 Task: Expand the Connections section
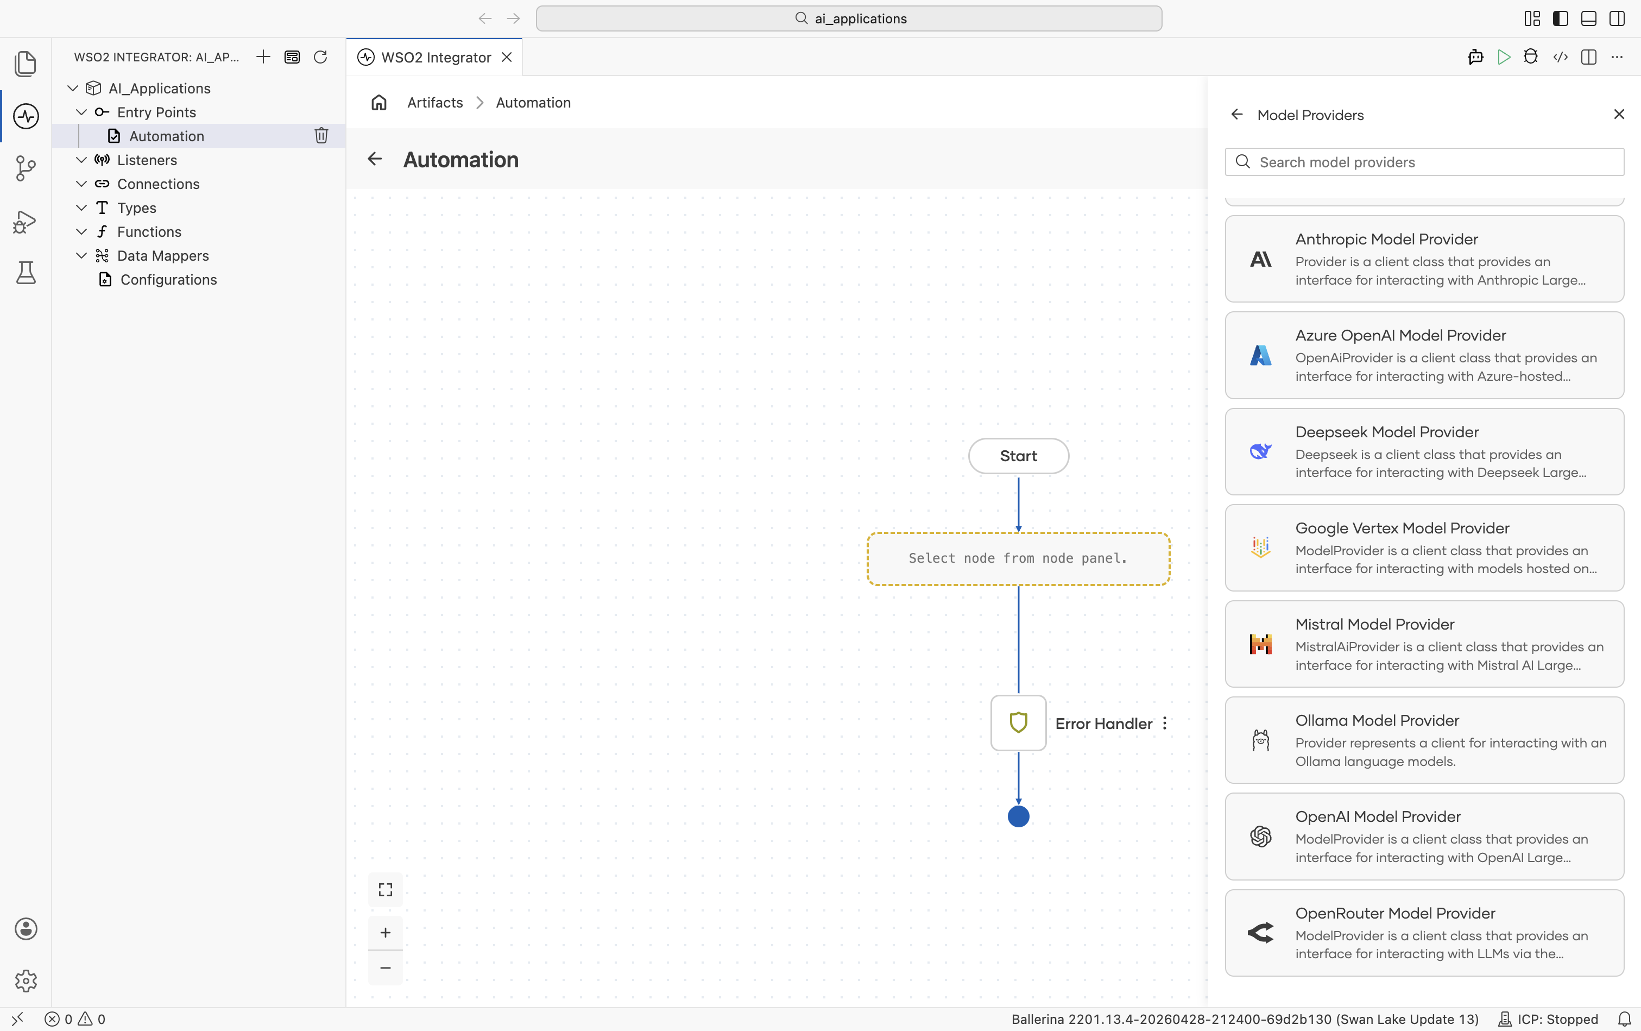click(x=81, y=184)
